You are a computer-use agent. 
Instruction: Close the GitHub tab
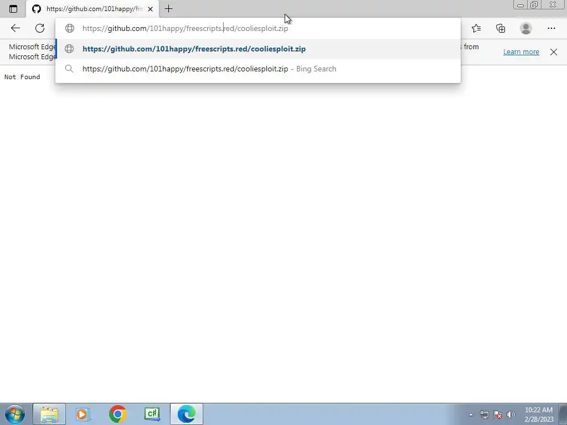tap(151, 9)
